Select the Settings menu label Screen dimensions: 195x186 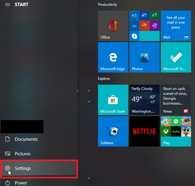23,168
